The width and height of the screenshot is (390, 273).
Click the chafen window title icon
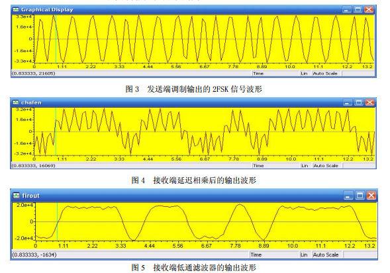16,102
